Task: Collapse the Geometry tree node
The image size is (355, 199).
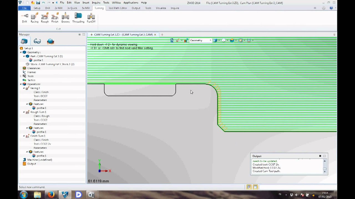Action: tap(21, 52)
